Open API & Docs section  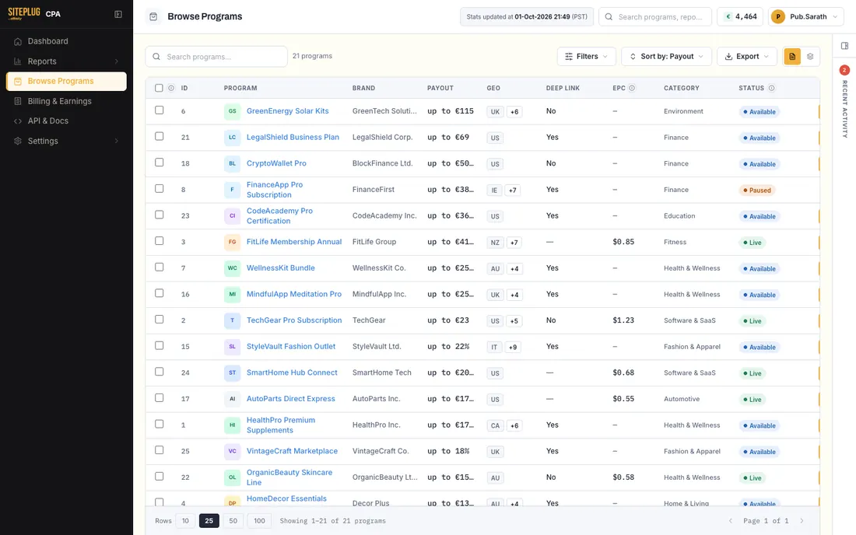point(66,121)
